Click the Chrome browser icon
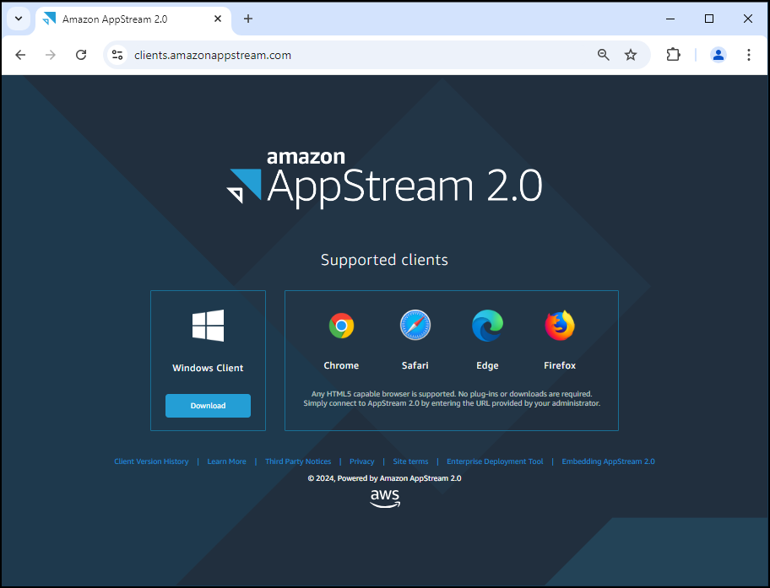The width and height of the screenshot is (770, 588). (x=341, y=326)
